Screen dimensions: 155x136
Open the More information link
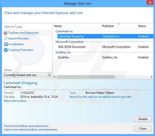pyautogui.click(x=15, y=101)
